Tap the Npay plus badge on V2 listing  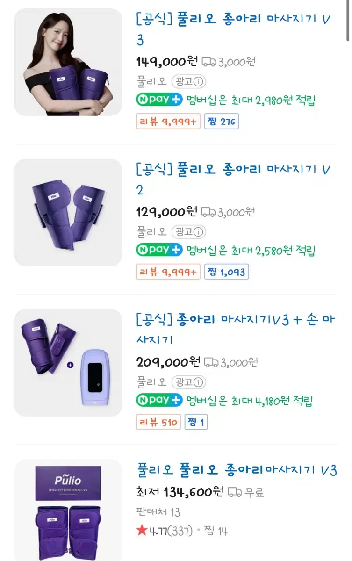pyautogui.click(x=159, y=250)
